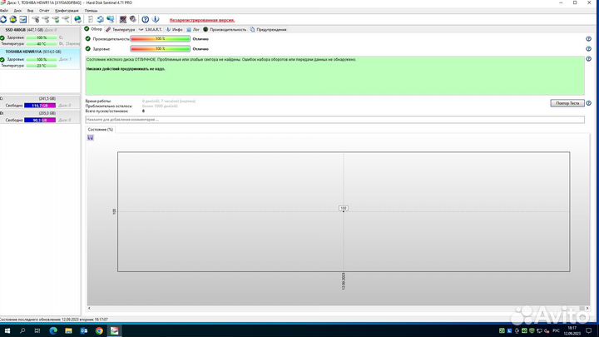Open the toolbar's blue question-mark help icon

pos(146,18)
